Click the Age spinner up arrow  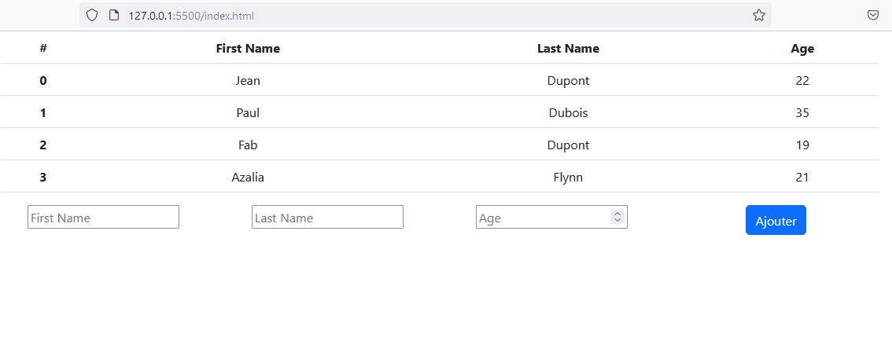617,214
